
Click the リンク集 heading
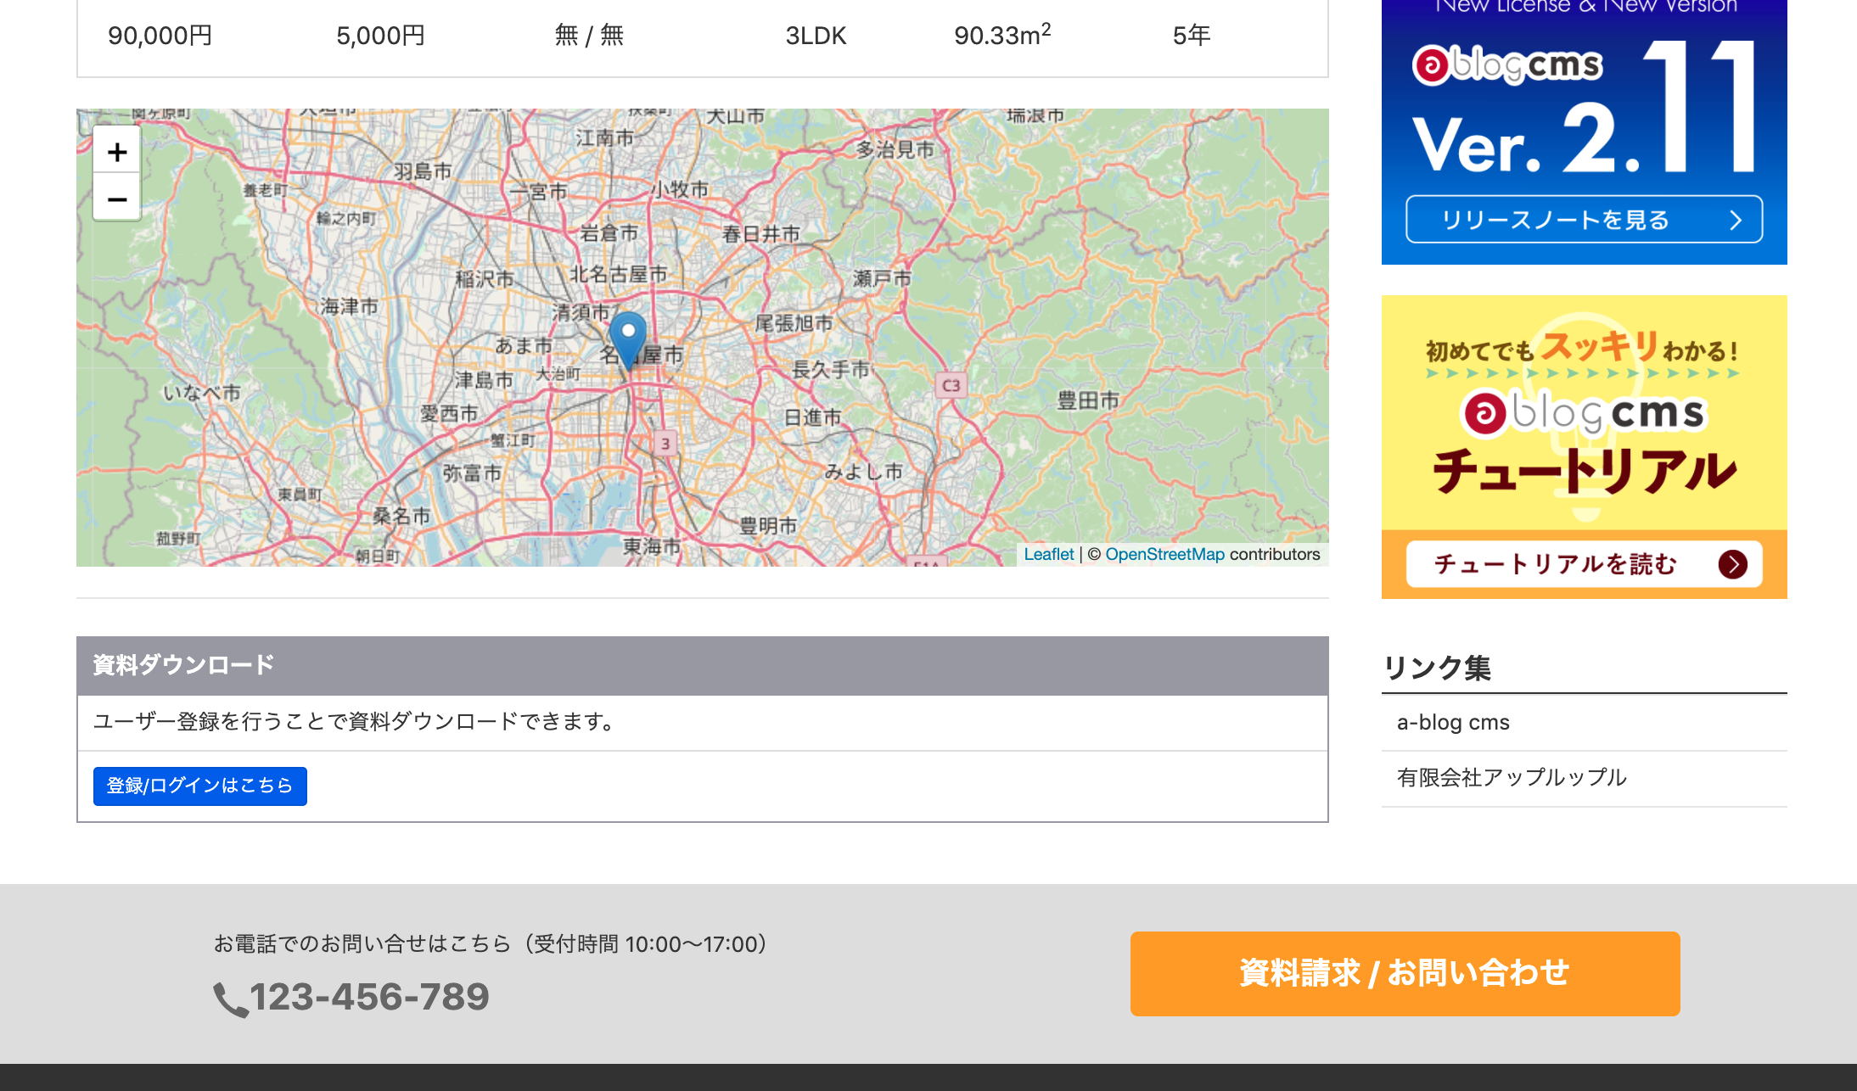tap(1437, 668)
